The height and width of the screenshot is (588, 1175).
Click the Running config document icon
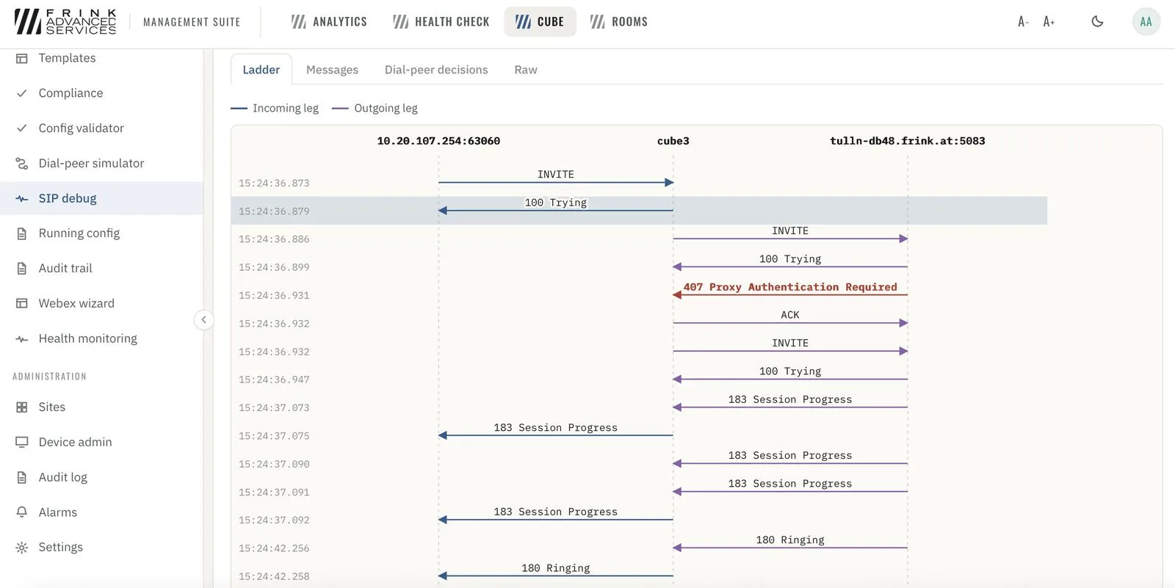[x=22, y=233]
